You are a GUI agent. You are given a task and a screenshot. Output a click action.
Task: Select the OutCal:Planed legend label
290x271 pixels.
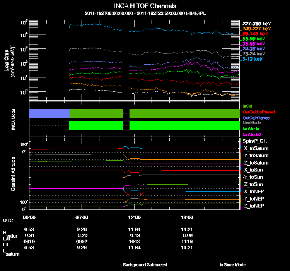[x=256, y=118]
